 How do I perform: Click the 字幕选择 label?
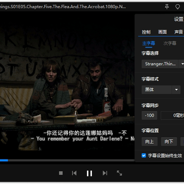pos(150,53)
